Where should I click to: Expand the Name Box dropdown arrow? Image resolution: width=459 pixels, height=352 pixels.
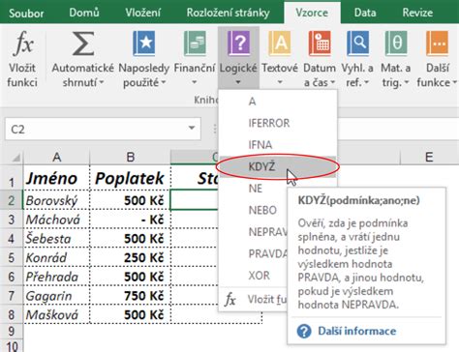tap(192, 128)
